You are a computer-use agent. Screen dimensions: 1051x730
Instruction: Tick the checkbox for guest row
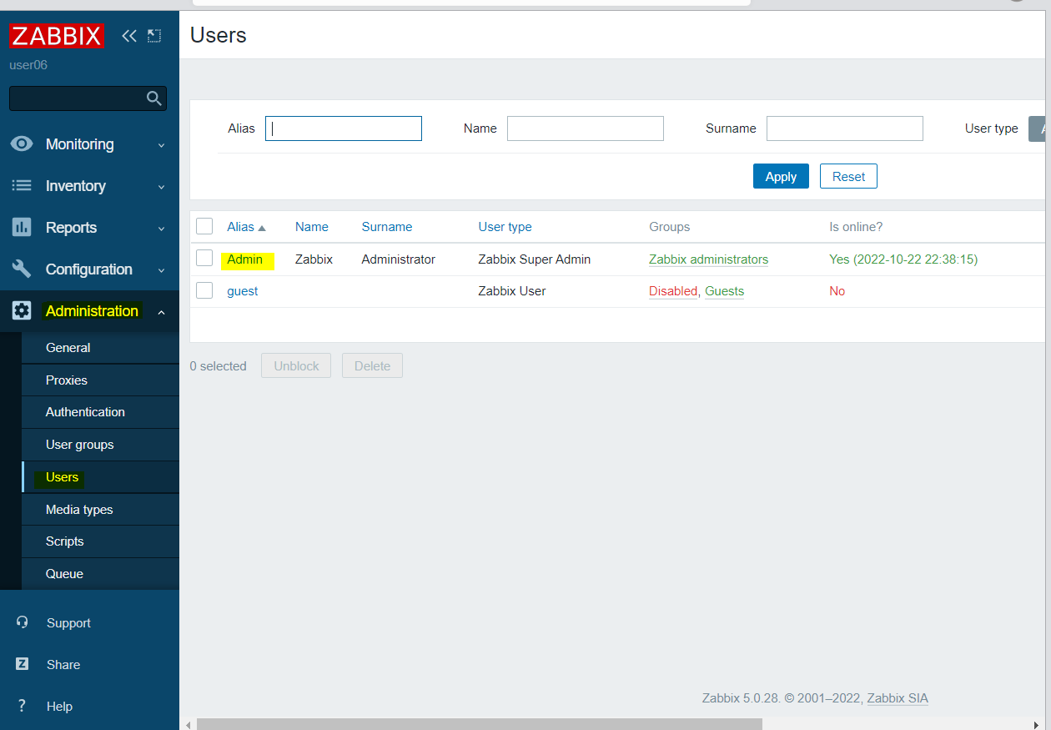pyautogui.click(x=204, y=290)
